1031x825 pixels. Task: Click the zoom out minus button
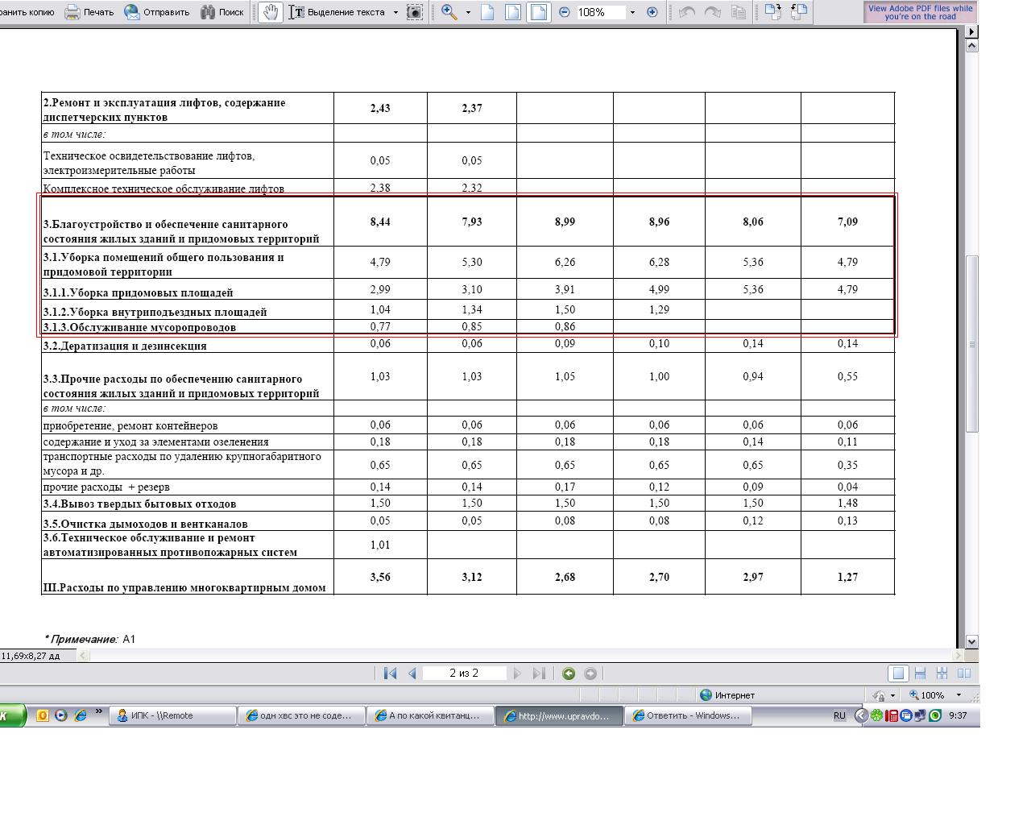[564, 12]
